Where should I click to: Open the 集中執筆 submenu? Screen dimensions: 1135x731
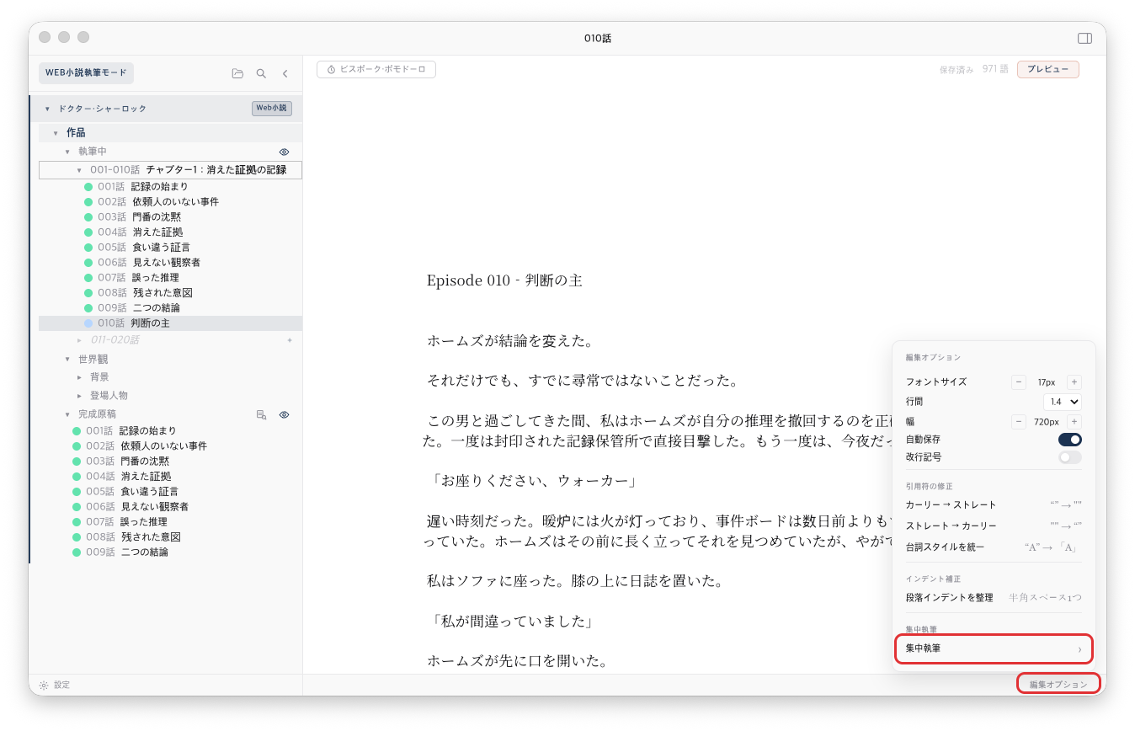(994, 648)
